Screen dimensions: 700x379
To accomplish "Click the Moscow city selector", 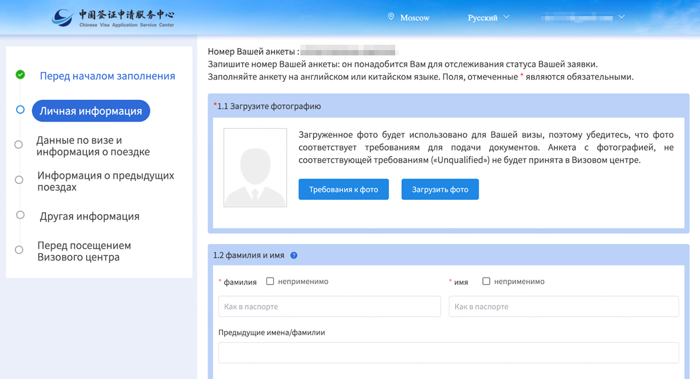I will point(414,17).
